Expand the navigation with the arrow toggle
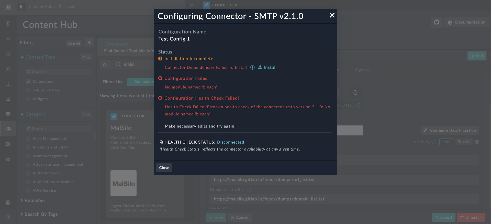The width and height of the screenshot is (491, 224). (21, 7)
